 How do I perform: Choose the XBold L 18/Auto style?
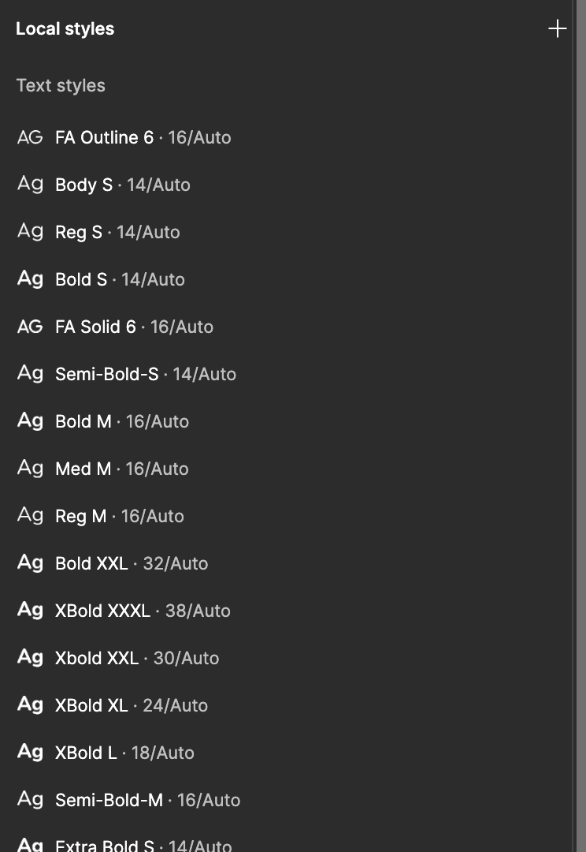(124, 753)
